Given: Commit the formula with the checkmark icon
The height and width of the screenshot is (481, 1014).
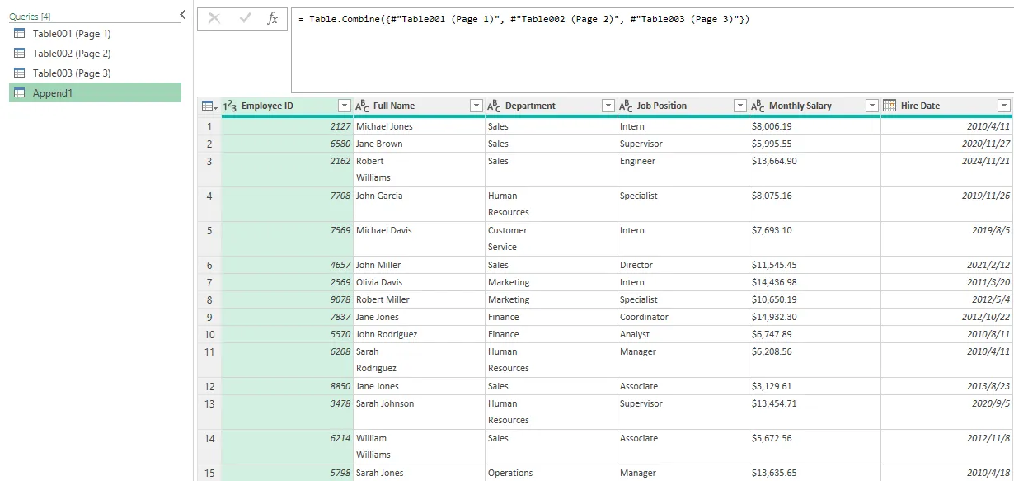Looking at the screenshot, I should click(x=245, y=18).
